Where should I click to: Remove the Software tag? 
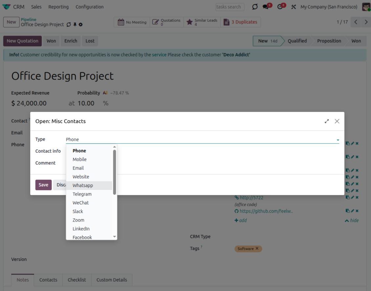[257, 249]
